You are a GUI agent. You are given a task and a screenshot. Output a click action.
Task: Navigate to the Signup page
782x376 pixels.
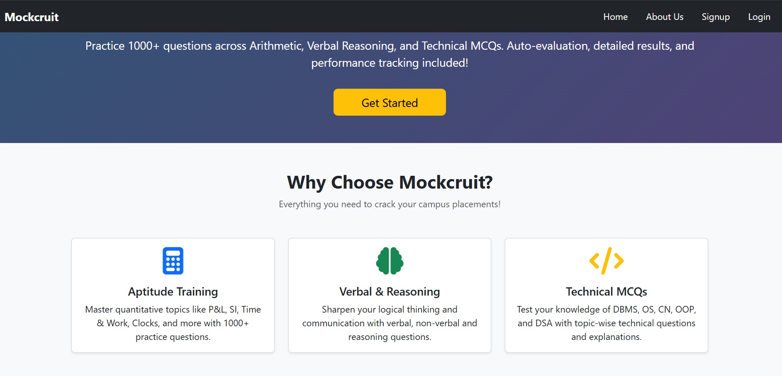coord(716,17)
